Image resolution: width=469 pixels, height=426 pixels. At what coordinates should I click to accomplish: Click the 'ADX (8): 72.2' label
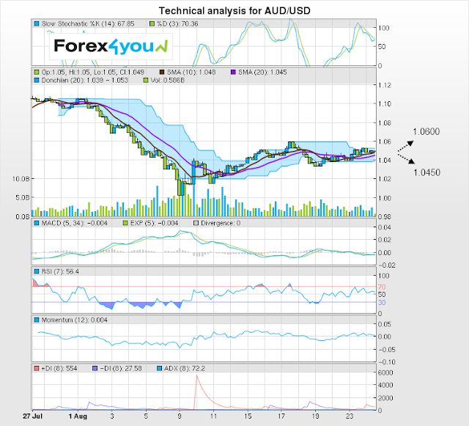coord(185,369)
